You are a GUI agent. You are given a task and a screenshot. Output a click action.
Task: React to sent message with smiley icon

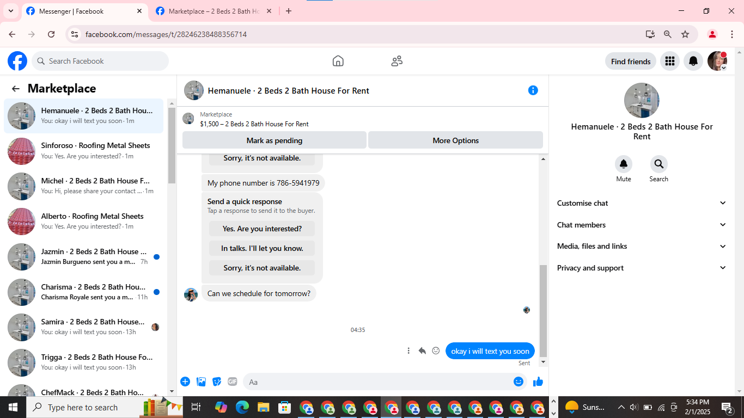436,351
